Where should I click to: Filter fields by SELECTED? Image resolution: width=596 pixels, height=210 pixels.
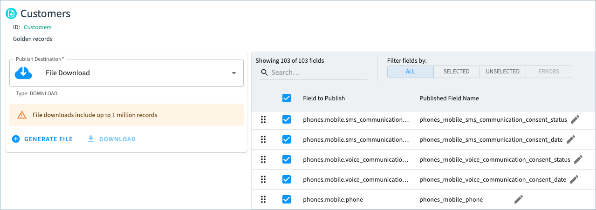click(x=456, y=72)
